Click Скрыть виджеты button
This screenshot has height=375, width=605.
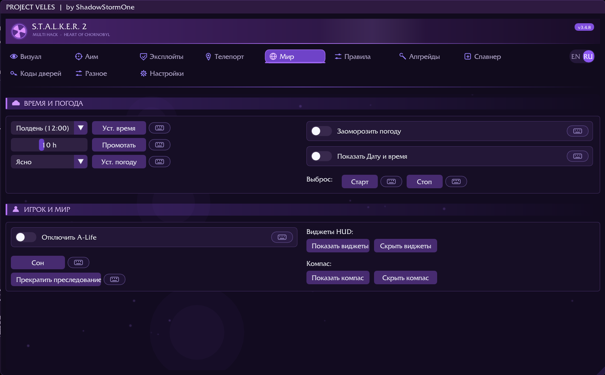[406, 246]
